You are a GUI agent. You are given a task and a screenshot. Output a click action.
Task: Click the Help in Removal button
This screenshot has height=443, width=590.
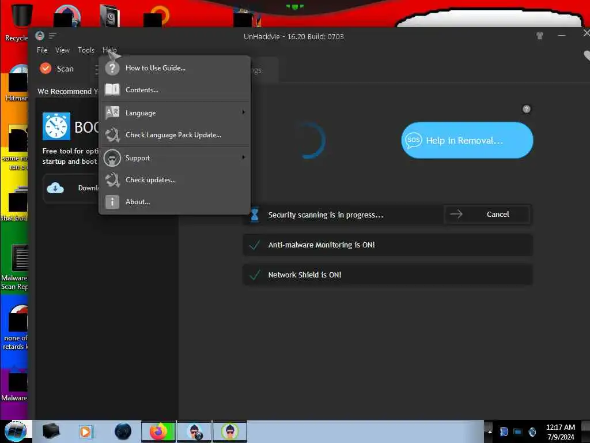coord(467,140)
